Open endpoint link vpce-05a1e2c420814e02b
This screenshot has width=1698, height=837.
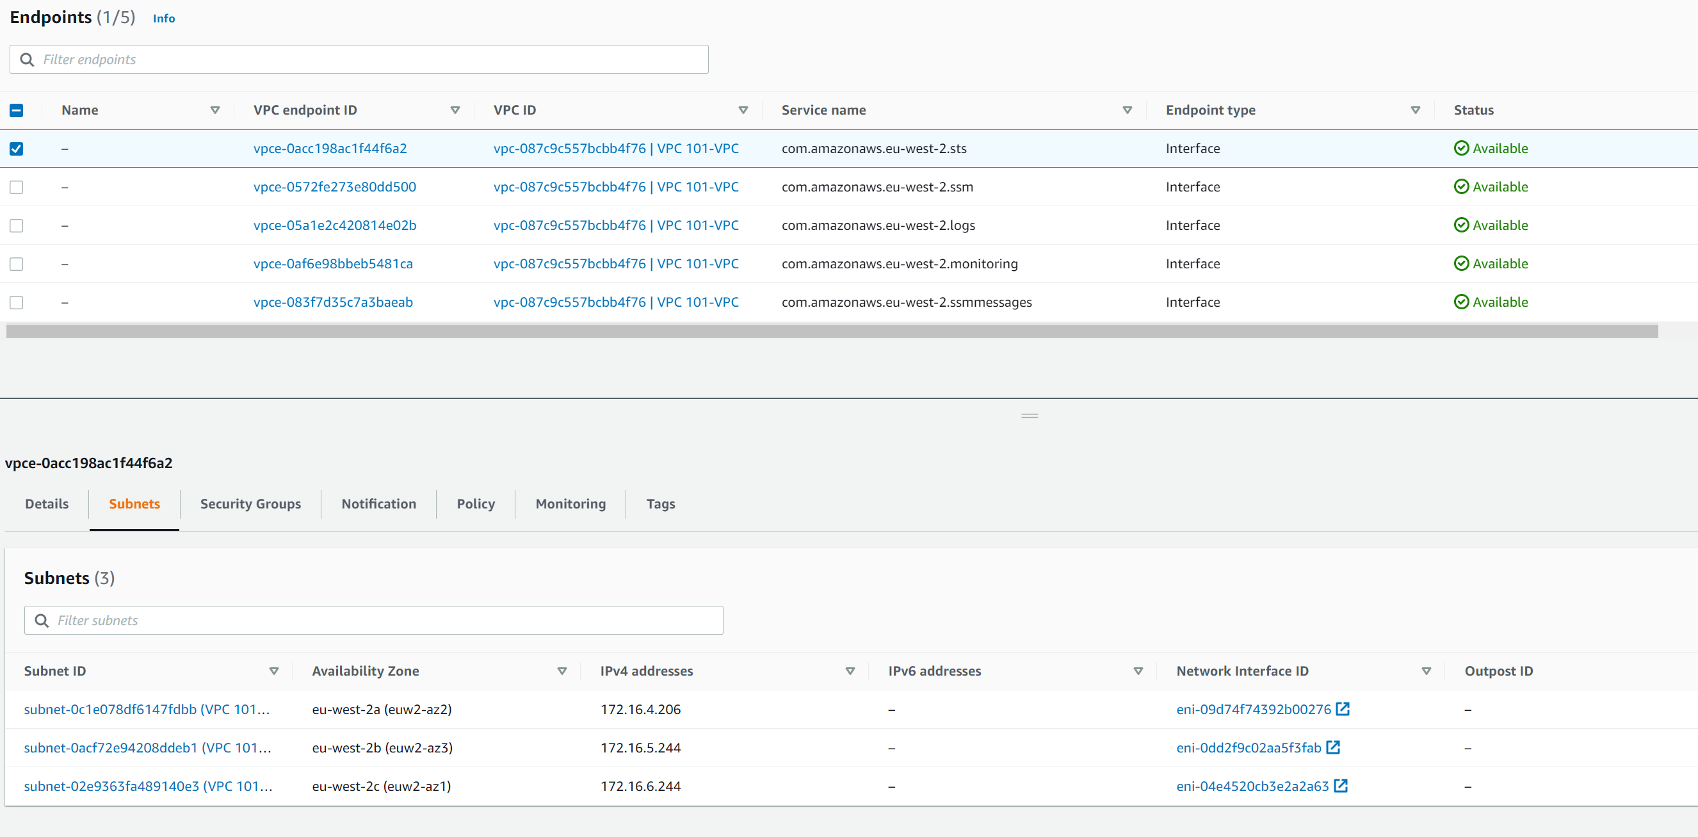(335, 225)
